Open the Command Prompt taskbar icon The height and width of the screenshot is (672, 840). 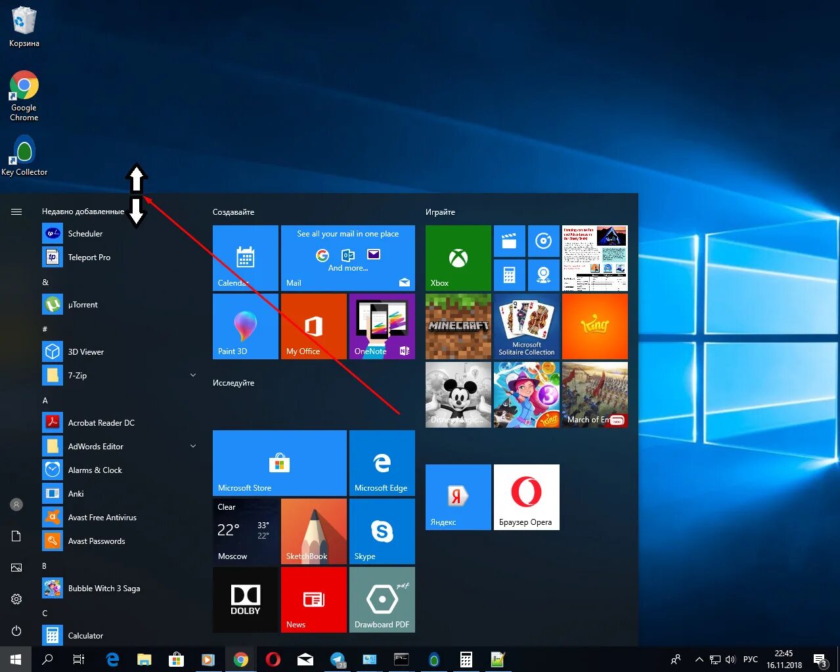pyautogui.click(x=401, y=660)
